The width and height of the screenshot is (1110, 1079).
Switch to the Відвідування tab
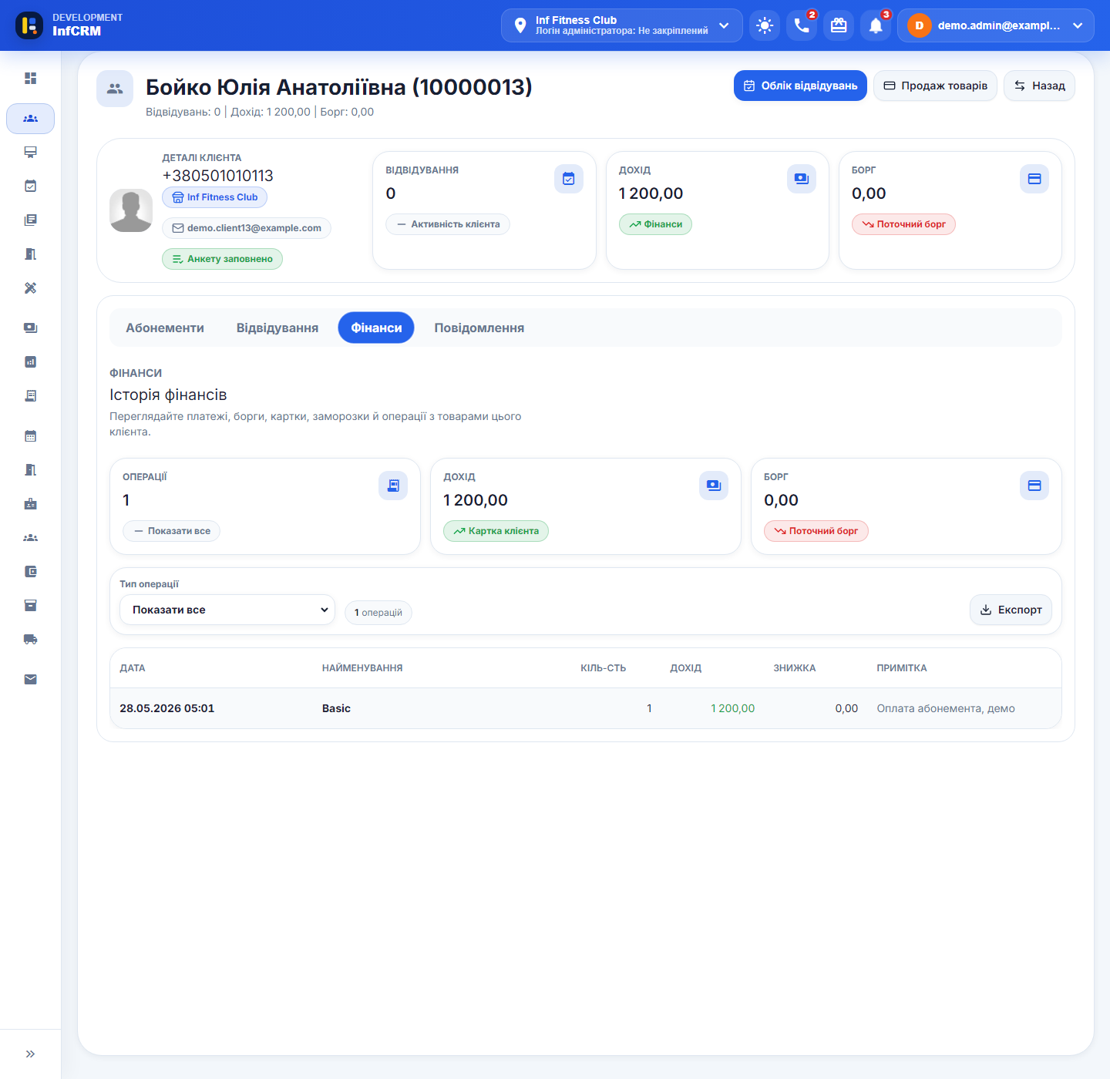277,328
